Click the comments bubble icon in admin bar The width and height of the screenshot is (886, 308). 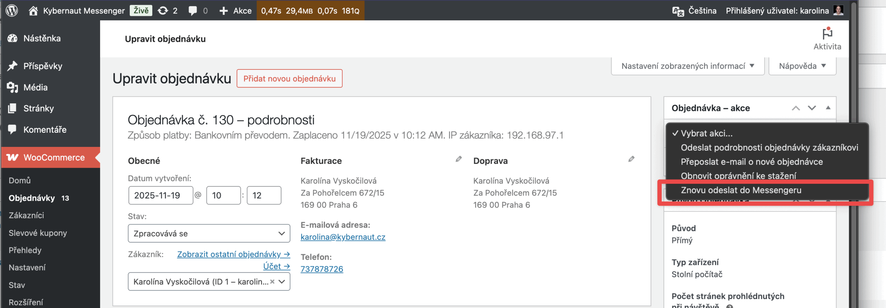[x=193, y=10]
